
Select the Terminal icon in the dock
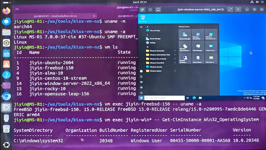coord(6,85)
